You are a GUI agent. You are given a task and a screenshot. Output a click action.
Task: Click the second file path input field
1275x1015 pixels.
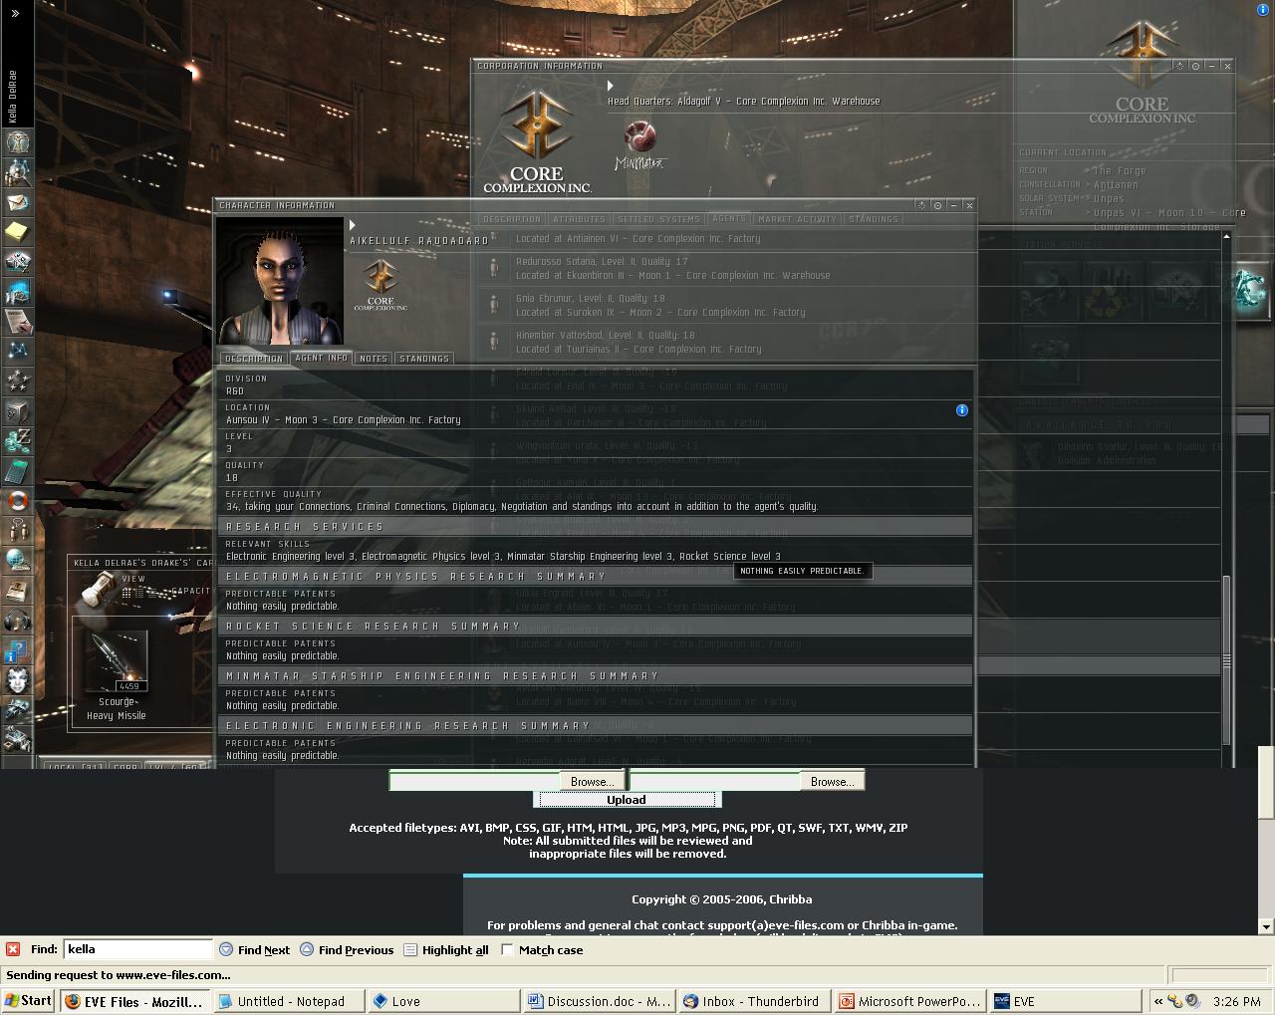click(x=714, y=782)
